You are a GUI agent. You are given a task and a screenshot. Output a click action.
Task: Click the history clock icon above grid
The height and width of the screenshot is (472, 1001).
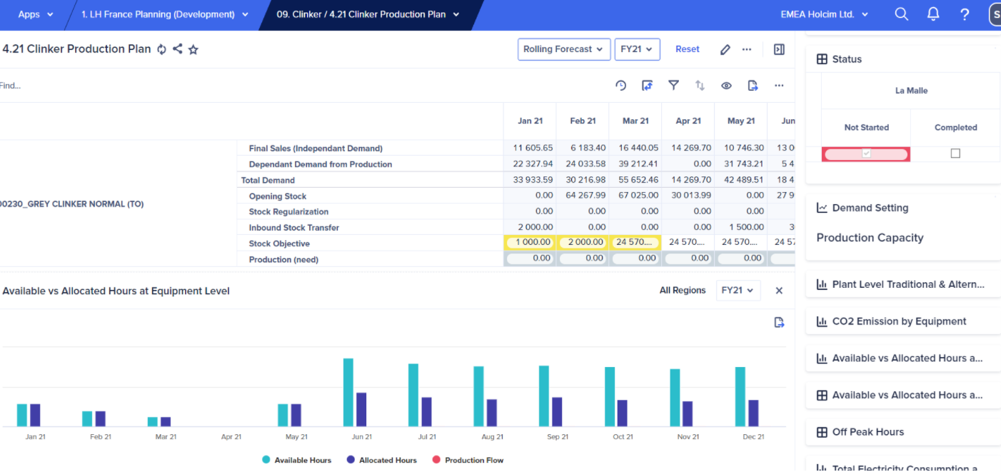coord(620,86)
